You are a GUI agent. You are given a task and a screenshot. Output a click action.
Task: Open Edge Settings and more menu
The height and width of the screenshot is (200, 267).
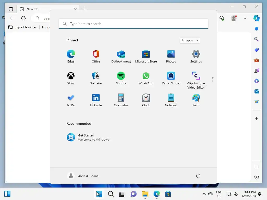[x=246, y=18]
